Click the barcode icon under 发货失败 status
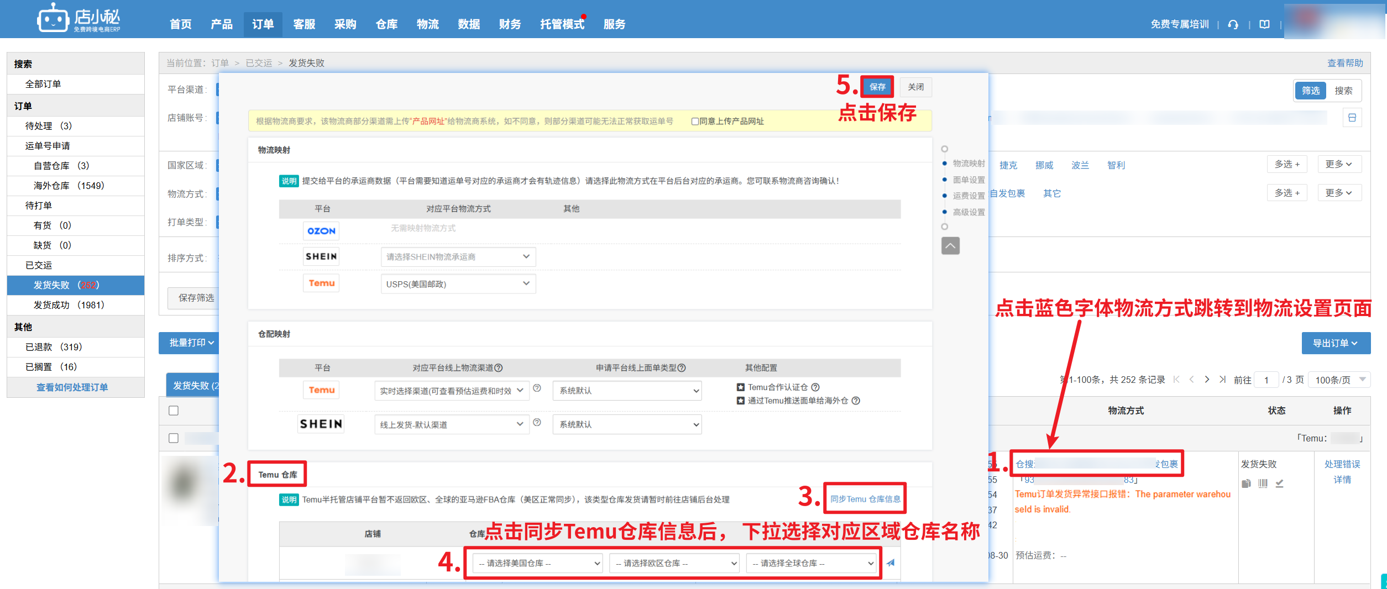1387x589 pixels. (1263, 483)
